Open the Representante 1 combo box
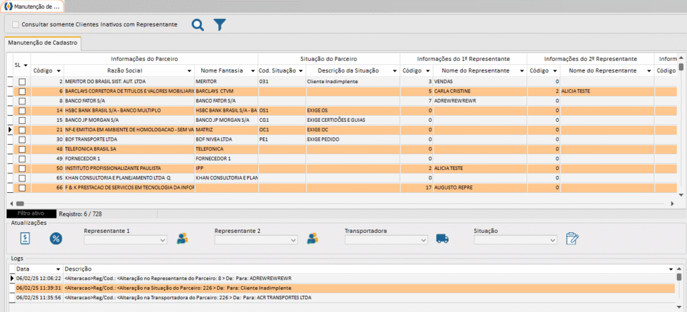This screenshot has width=687, height=312. (x=125, y=240)
